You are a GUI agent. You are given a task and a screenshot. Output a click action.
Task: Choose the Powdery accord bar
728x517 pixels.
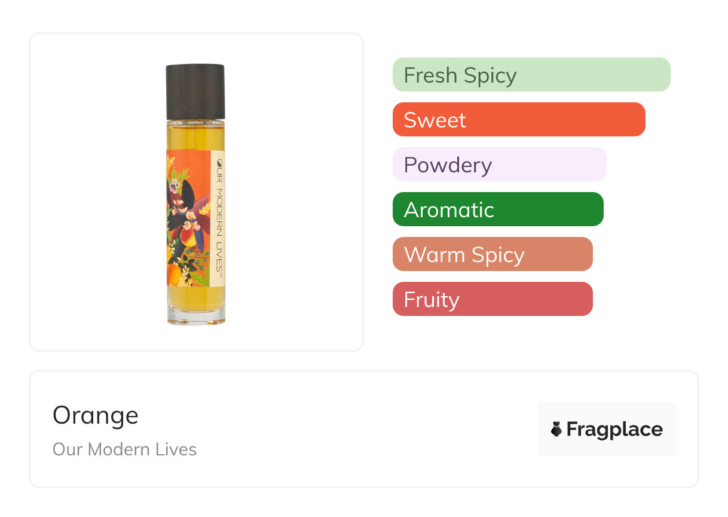click(x=499, y=165)
